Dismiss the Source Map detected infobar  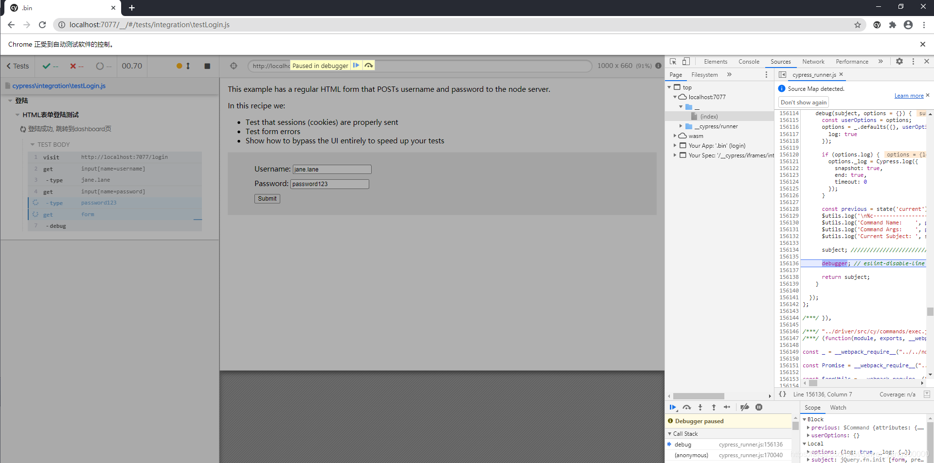pos(928,95)
